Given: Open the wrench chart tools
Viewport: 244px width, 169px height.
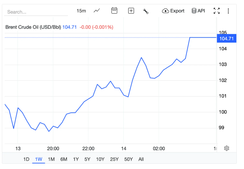Looking at the screenshot, I should click(146, 11).
